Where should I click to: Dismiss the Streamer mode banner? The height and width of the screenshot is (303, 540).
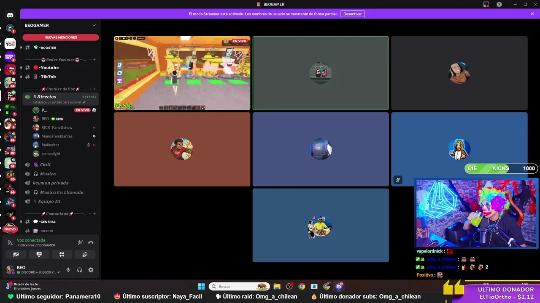pyautogui.click(x=532, y=14)
